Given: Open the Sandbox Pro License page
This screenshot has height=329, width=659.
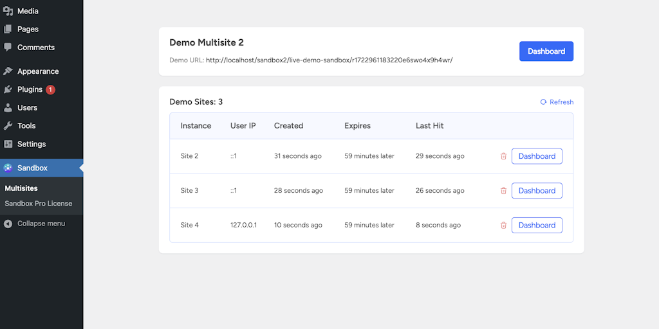Looking at the screenshot, I should [39, 204].
